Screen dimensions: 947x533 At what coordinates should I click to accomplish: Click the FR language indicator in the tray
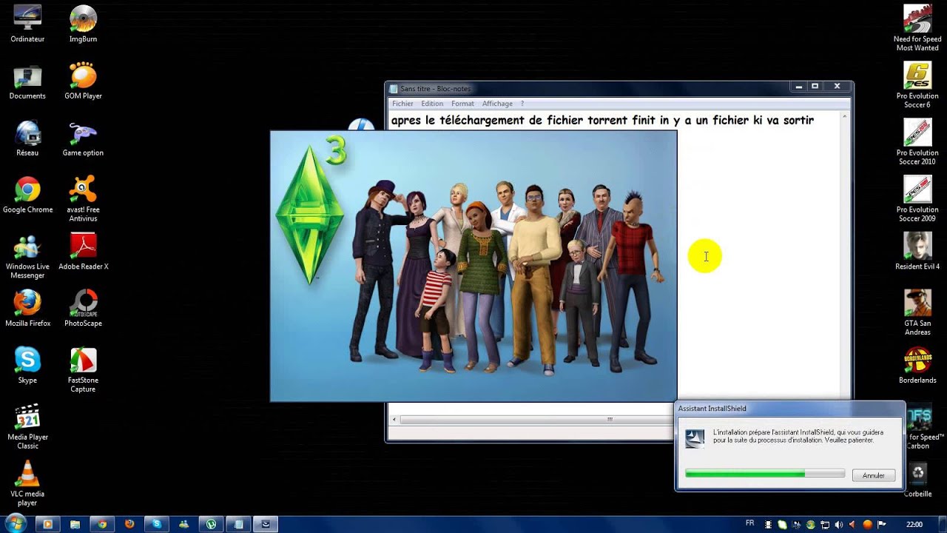[x=749, y=523]
